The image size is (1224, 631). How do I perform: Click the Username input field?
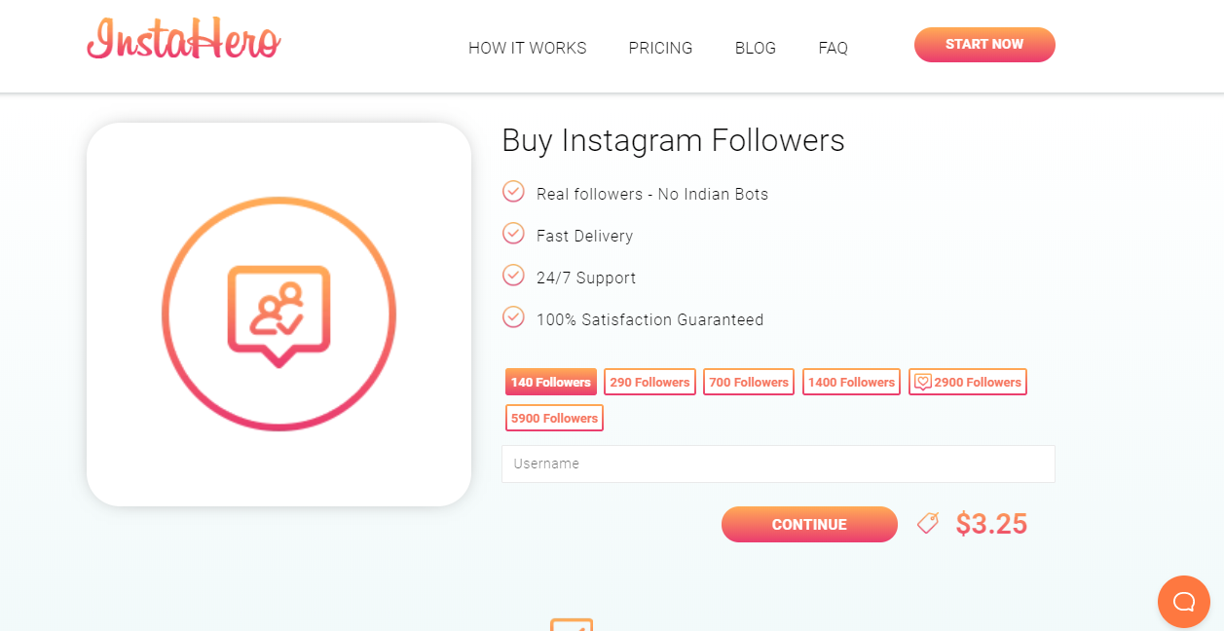[x=777, y=464]
